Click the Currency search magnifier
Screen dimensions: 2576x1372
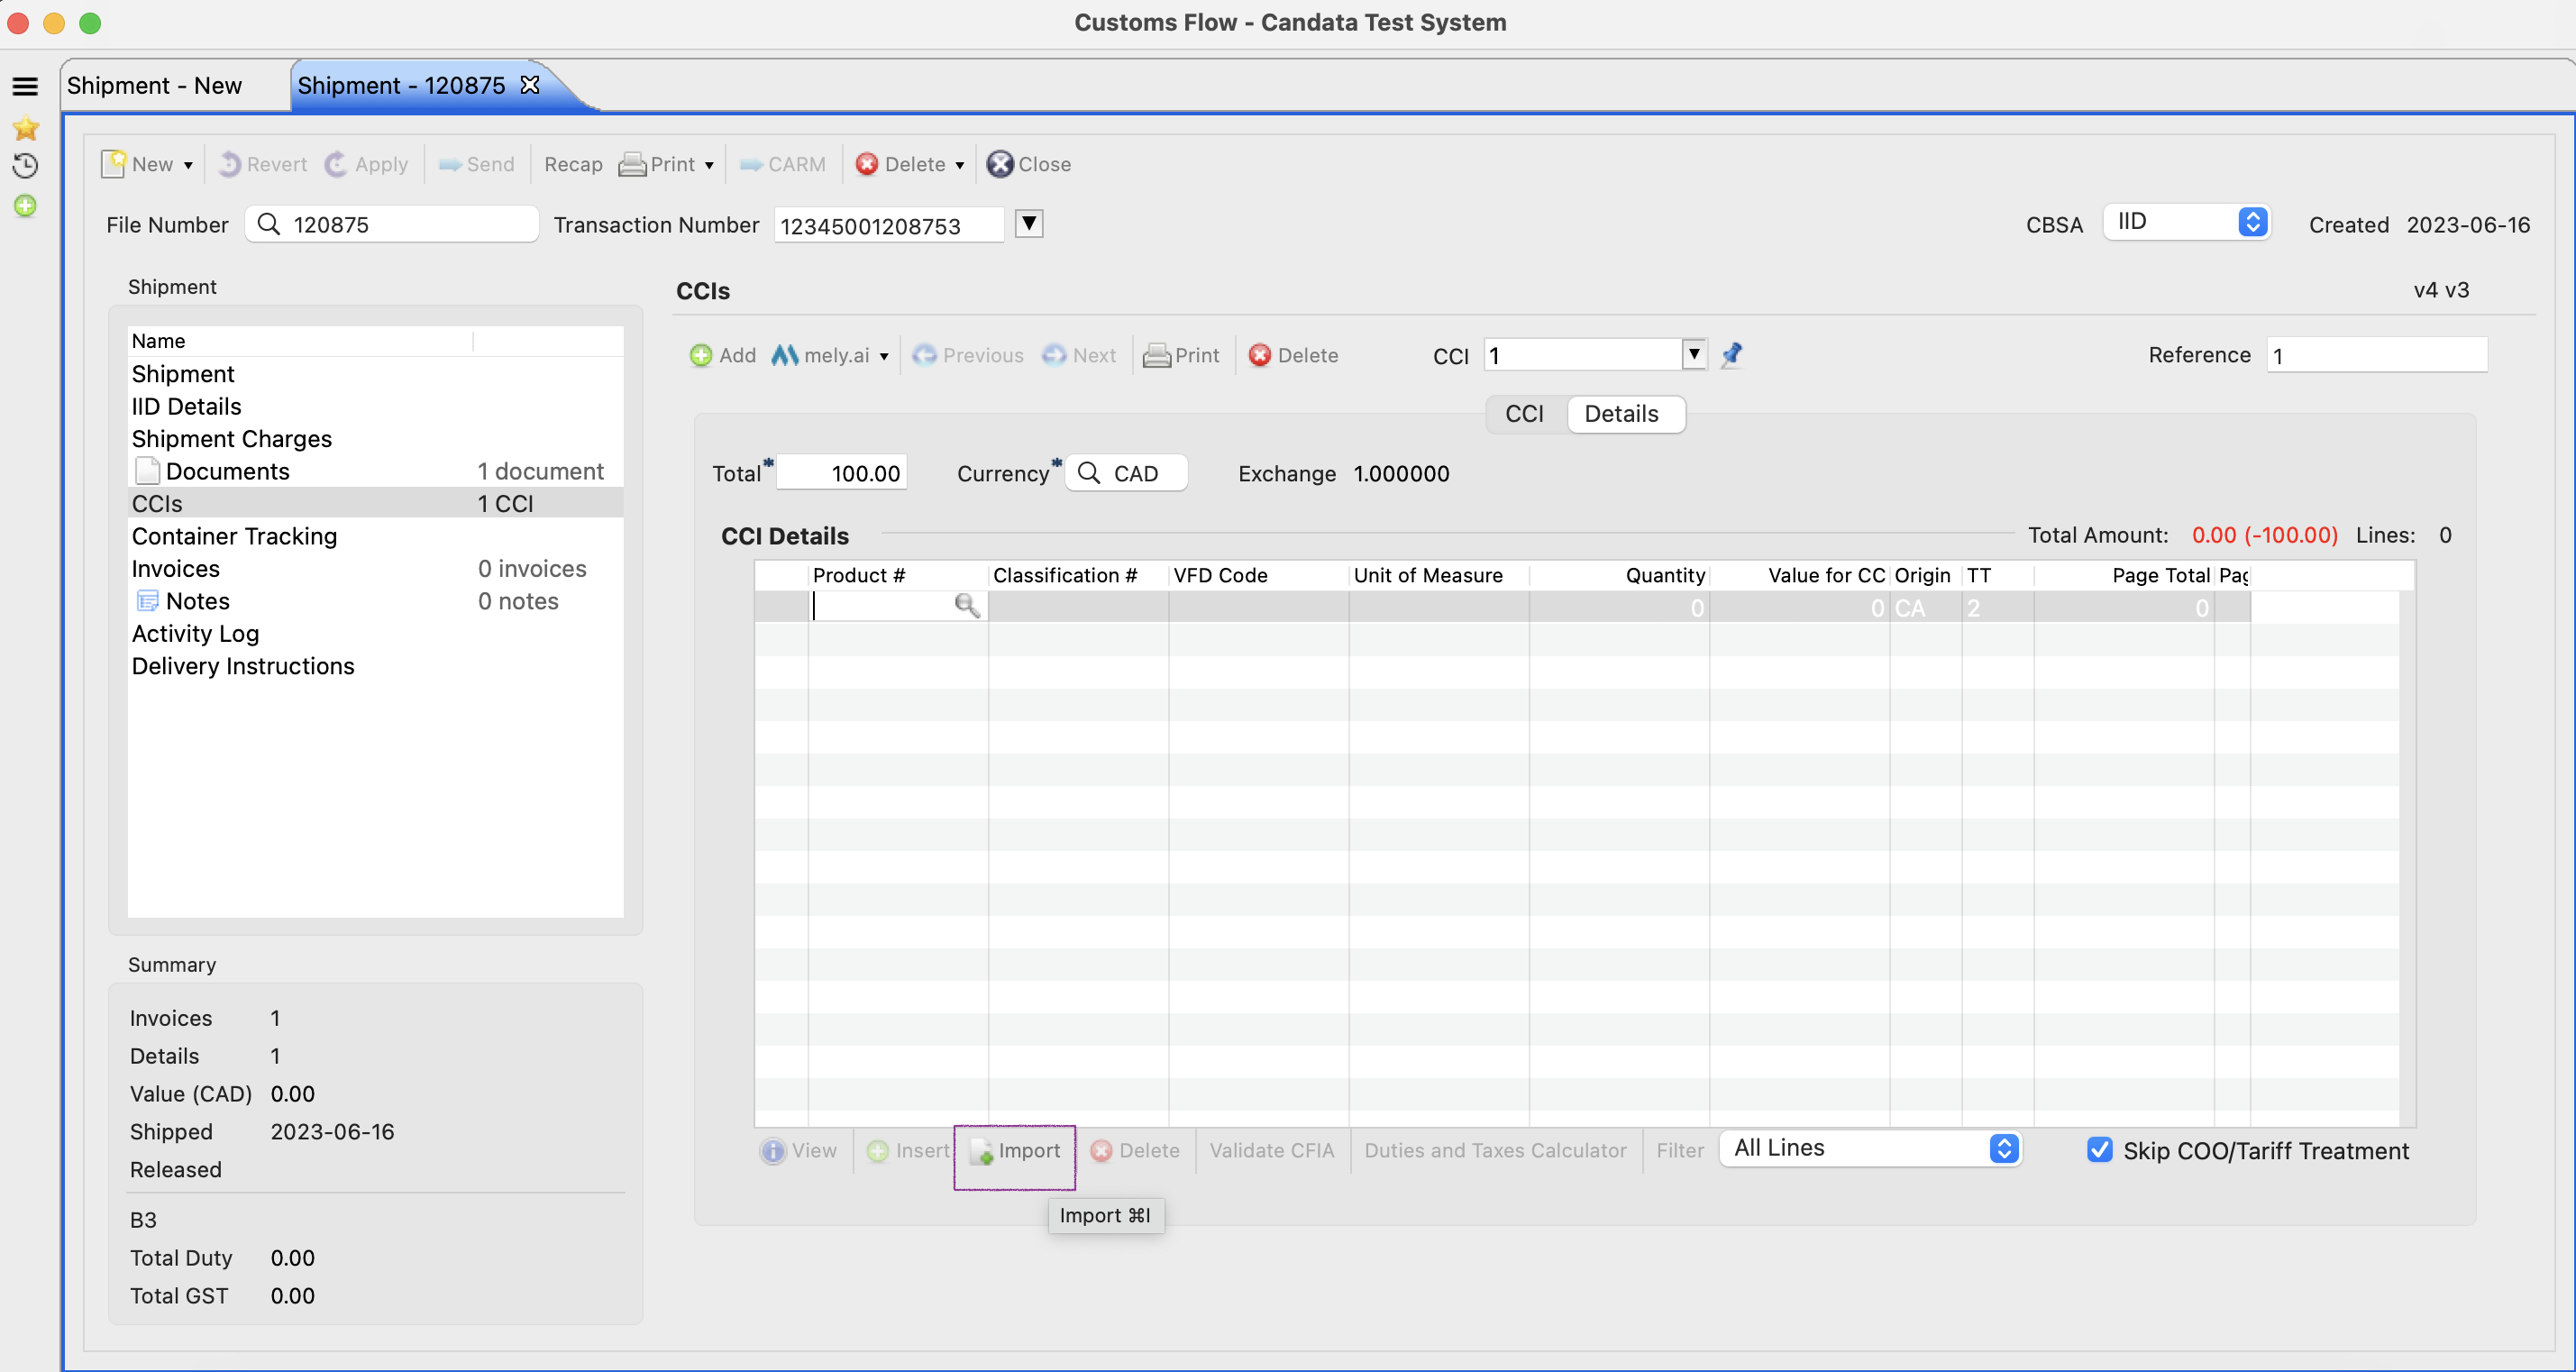pos(1089,473)
